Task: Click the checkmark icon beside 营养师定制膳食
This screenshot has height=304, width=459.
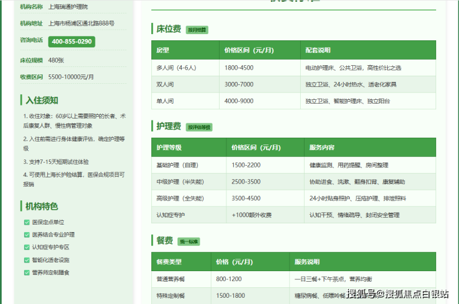Action: click(27, 272)
